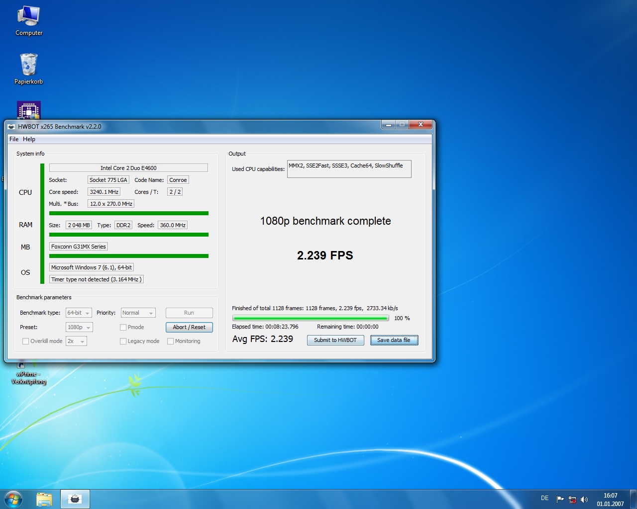Click the Run button
637x509 pixels.
189,313
